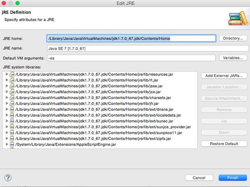
Task: Click the sunjce_provider.jar library icon
Action: tap(12, 127)
